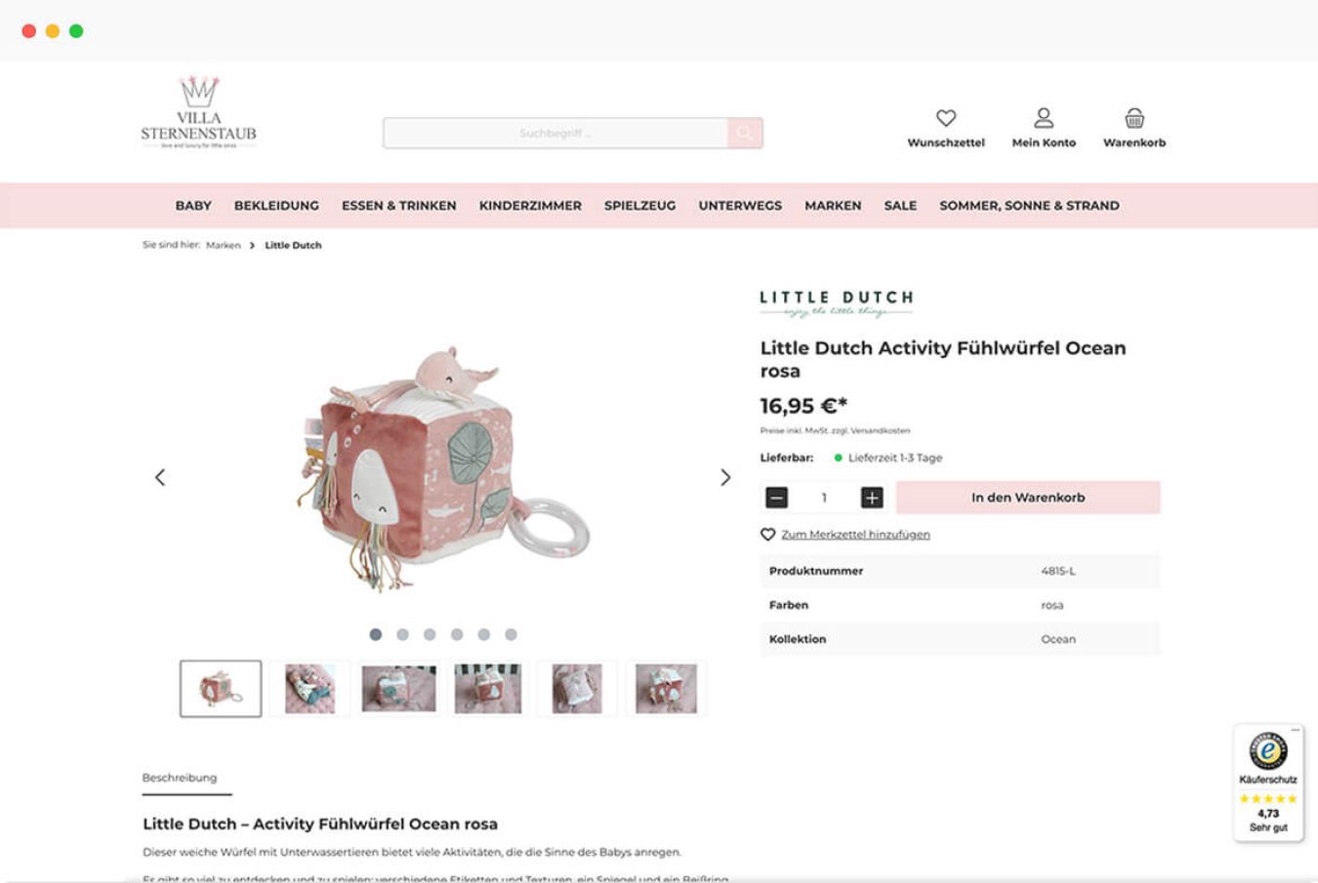The image size is (1318, 883).
Task: Click the search magnifier button
Action: click(x=745, y=134)
